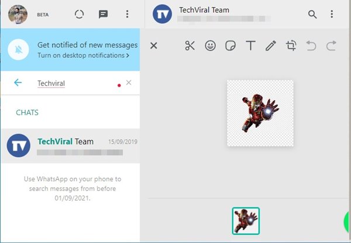Open your profile picture in the sidebar

tap(18, 14)
